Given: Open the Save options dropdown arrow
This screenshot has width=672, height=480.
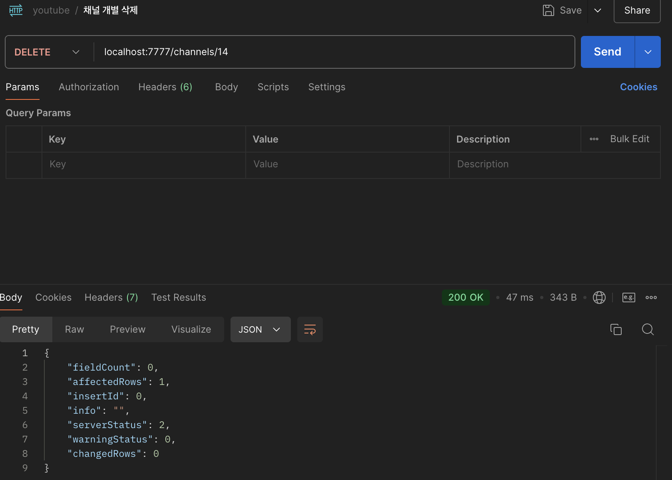Looking at the screenshot, I should click(598, 10).
